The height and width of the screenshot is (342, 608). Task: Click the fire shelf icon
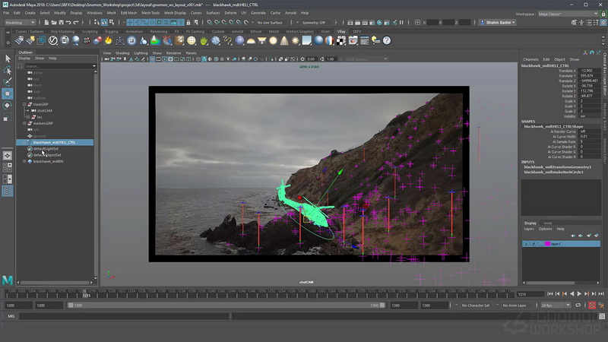tap(109, 40)
